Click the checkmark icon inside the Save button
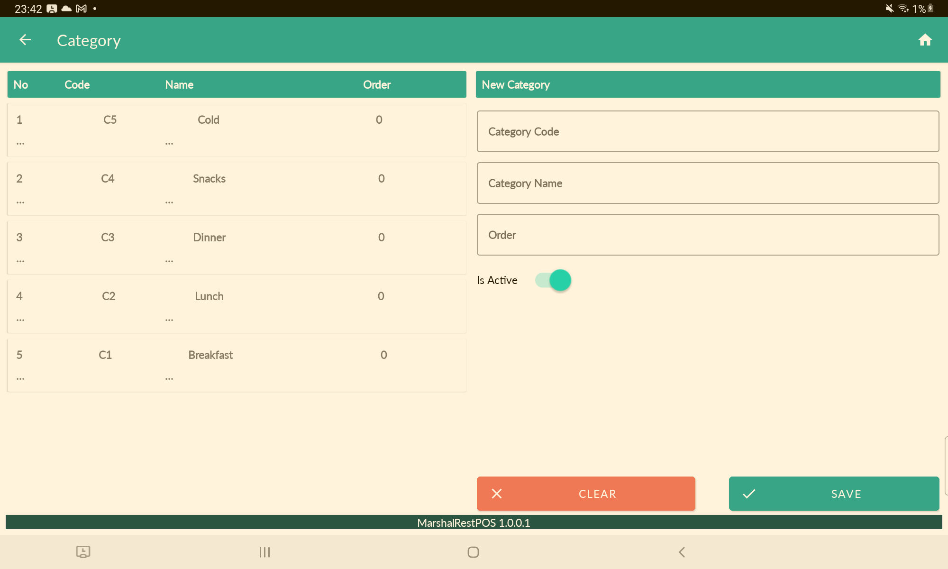The width and height of the screenshot is (948, 569). point(749,494)
